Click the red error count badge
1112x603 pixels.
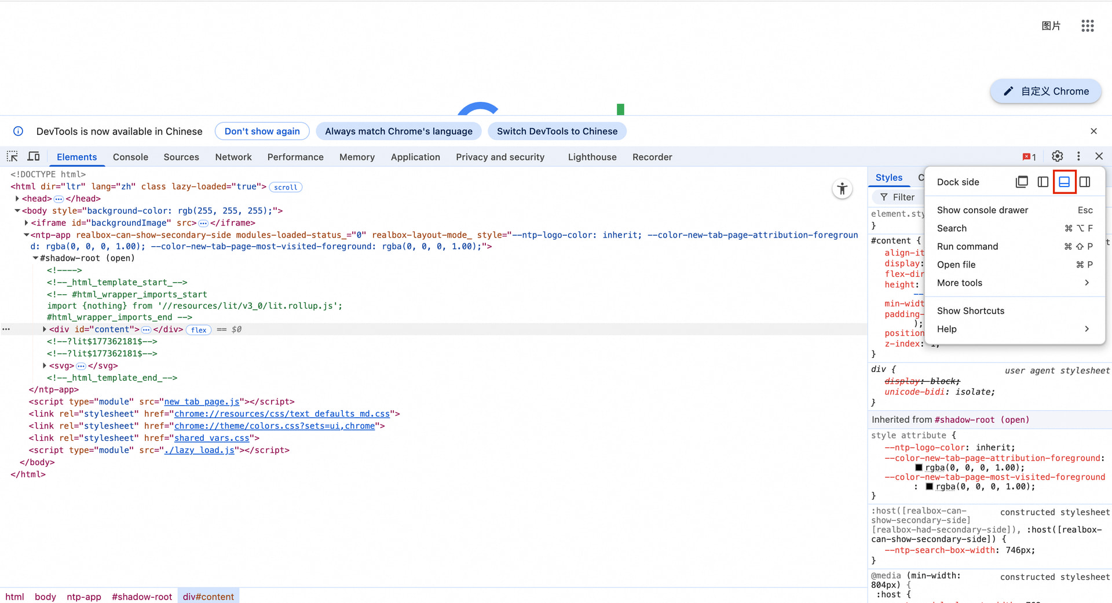click(x=1029, y=157)
